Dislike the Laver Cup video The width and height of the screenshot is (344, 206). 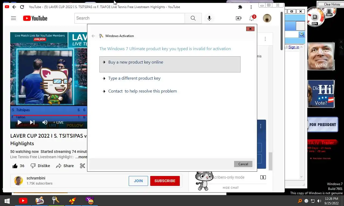click(40, 166)
